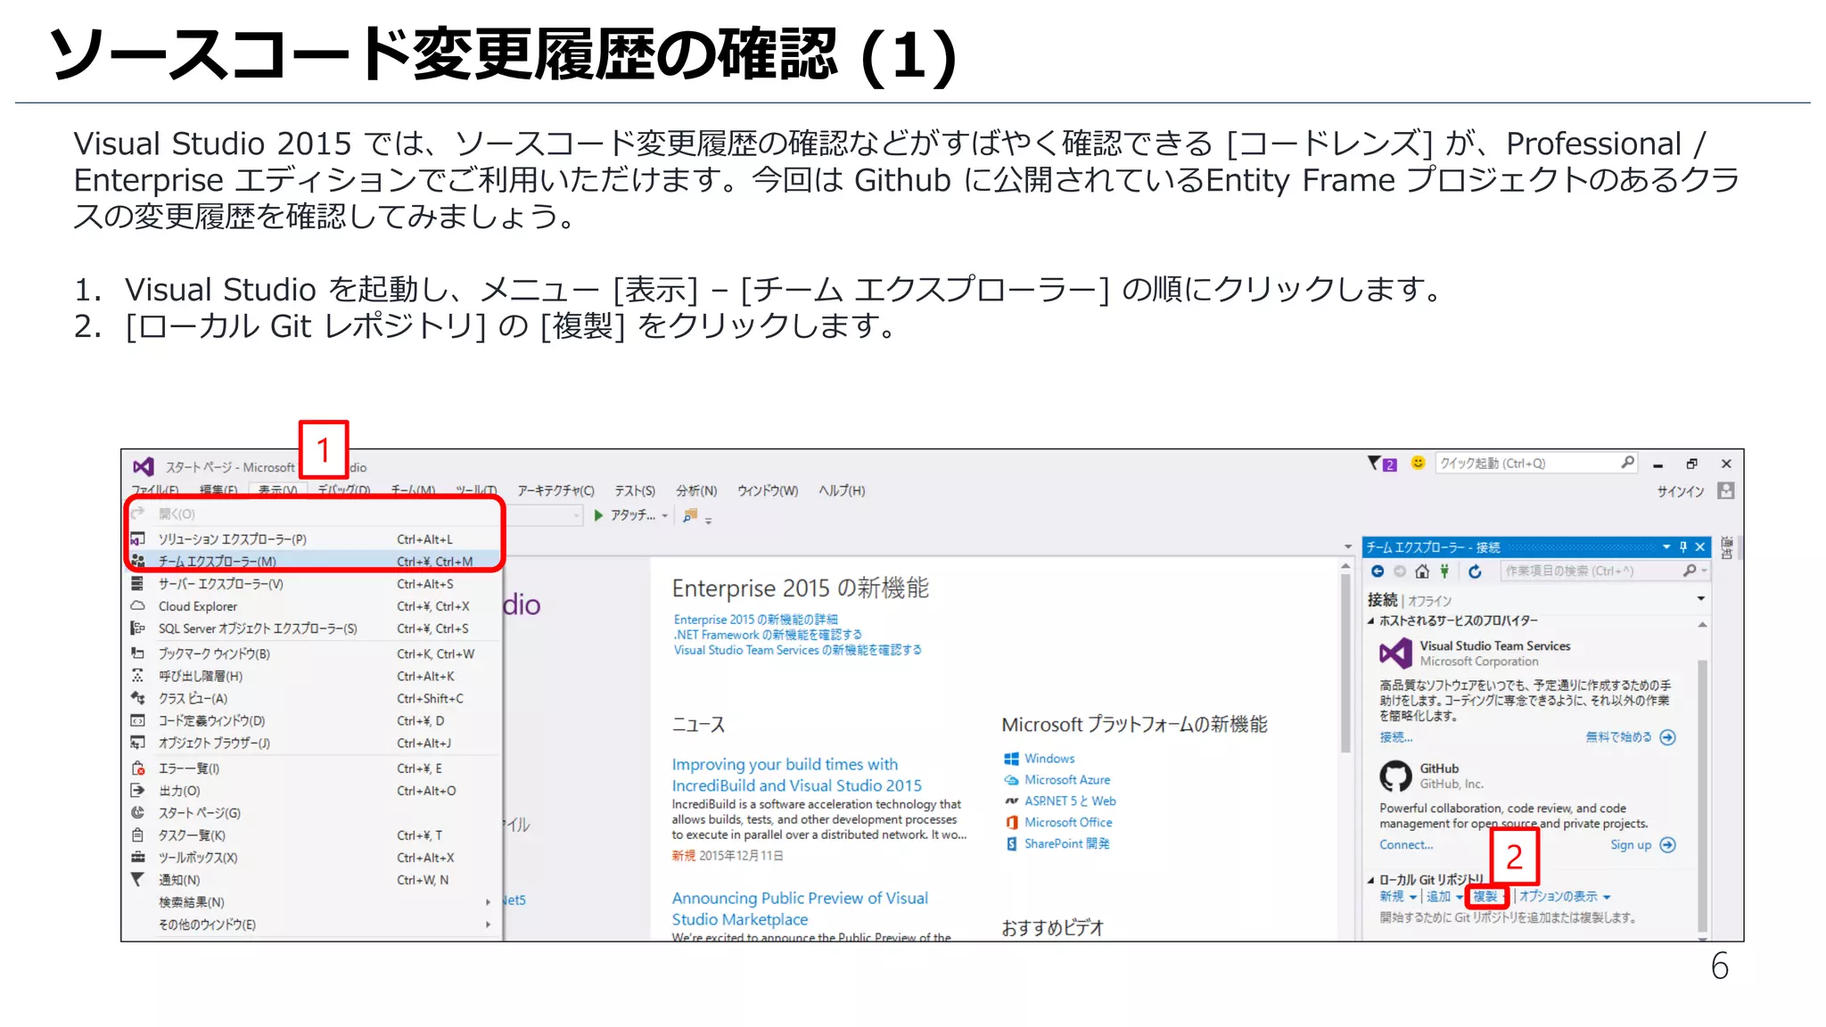
Task: Click the GitHub Sign up link
Action: point(1631,845)
